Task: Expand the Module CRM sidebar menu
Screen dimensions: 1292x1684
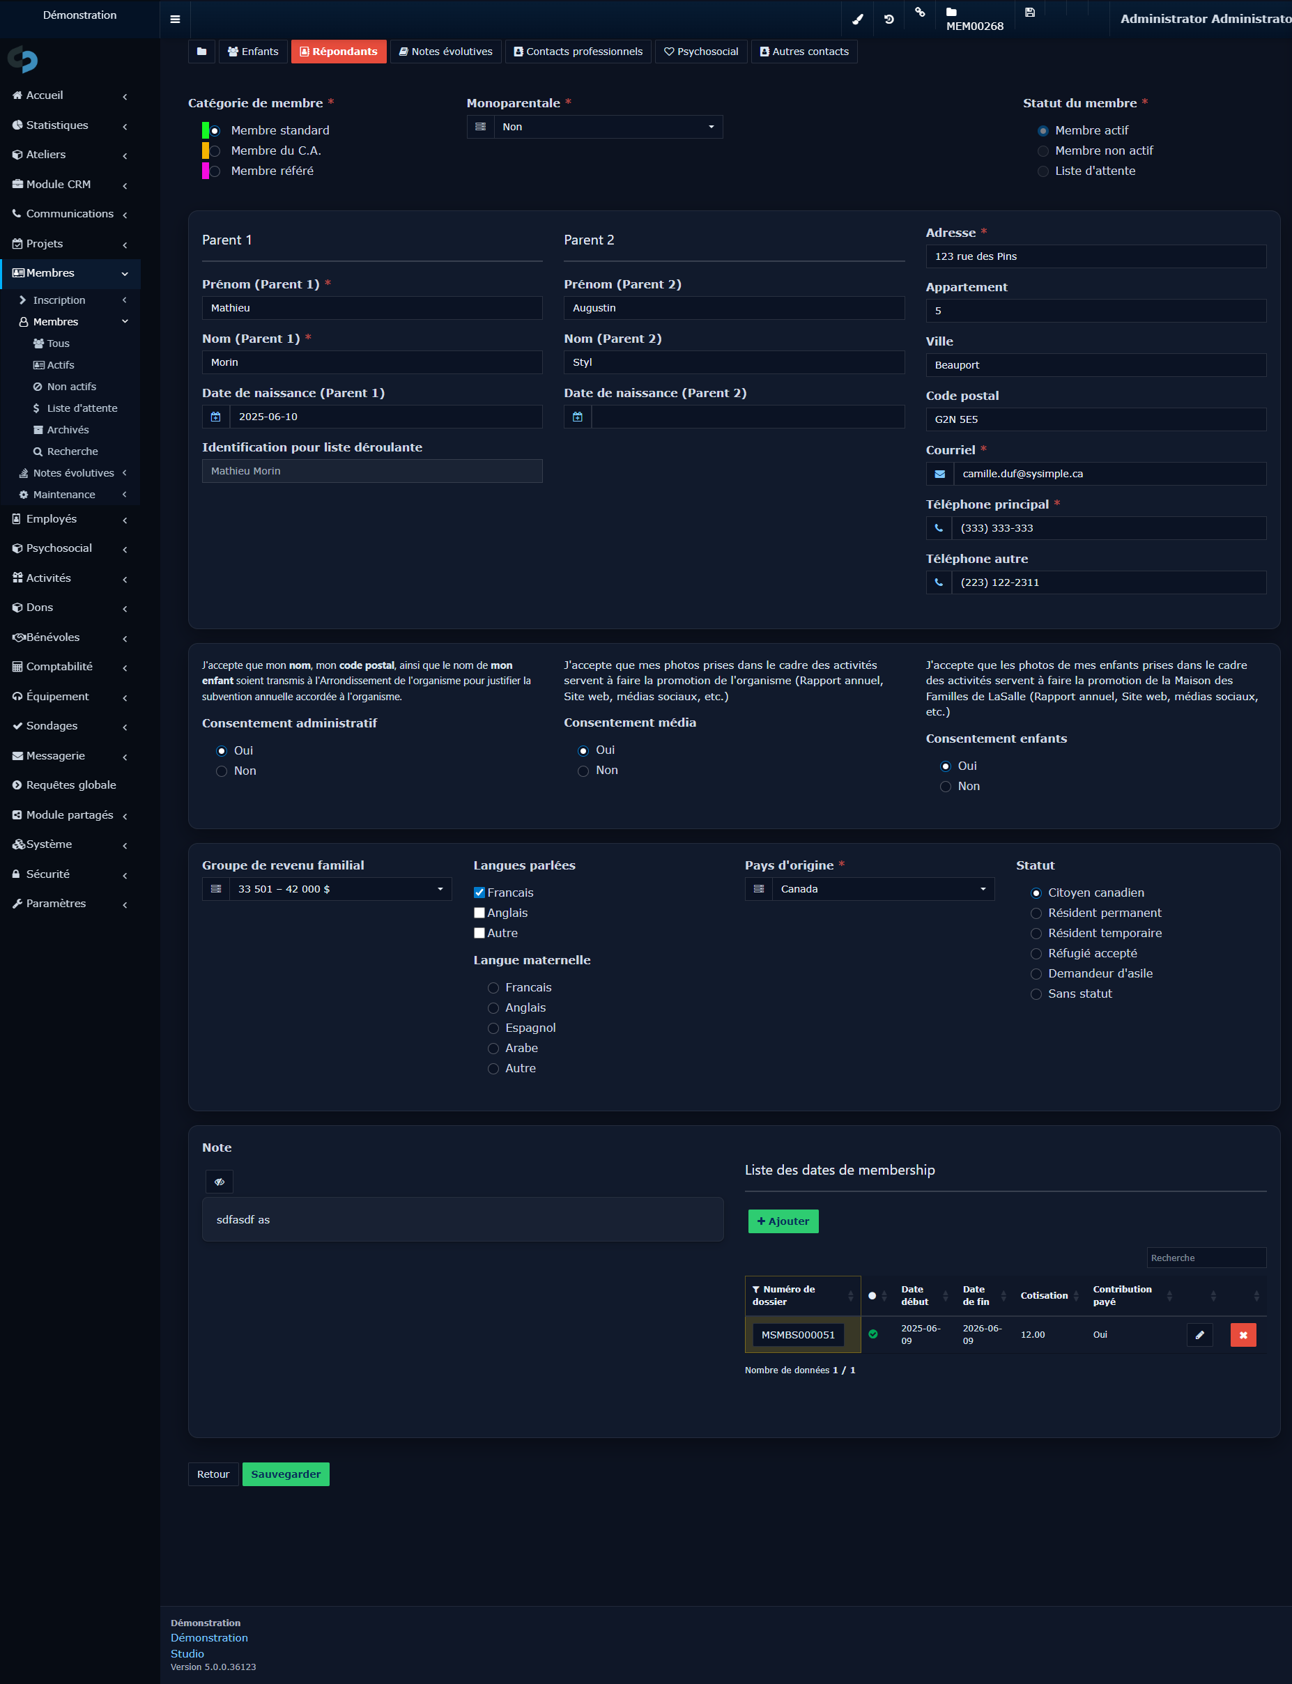Action: 70,185
